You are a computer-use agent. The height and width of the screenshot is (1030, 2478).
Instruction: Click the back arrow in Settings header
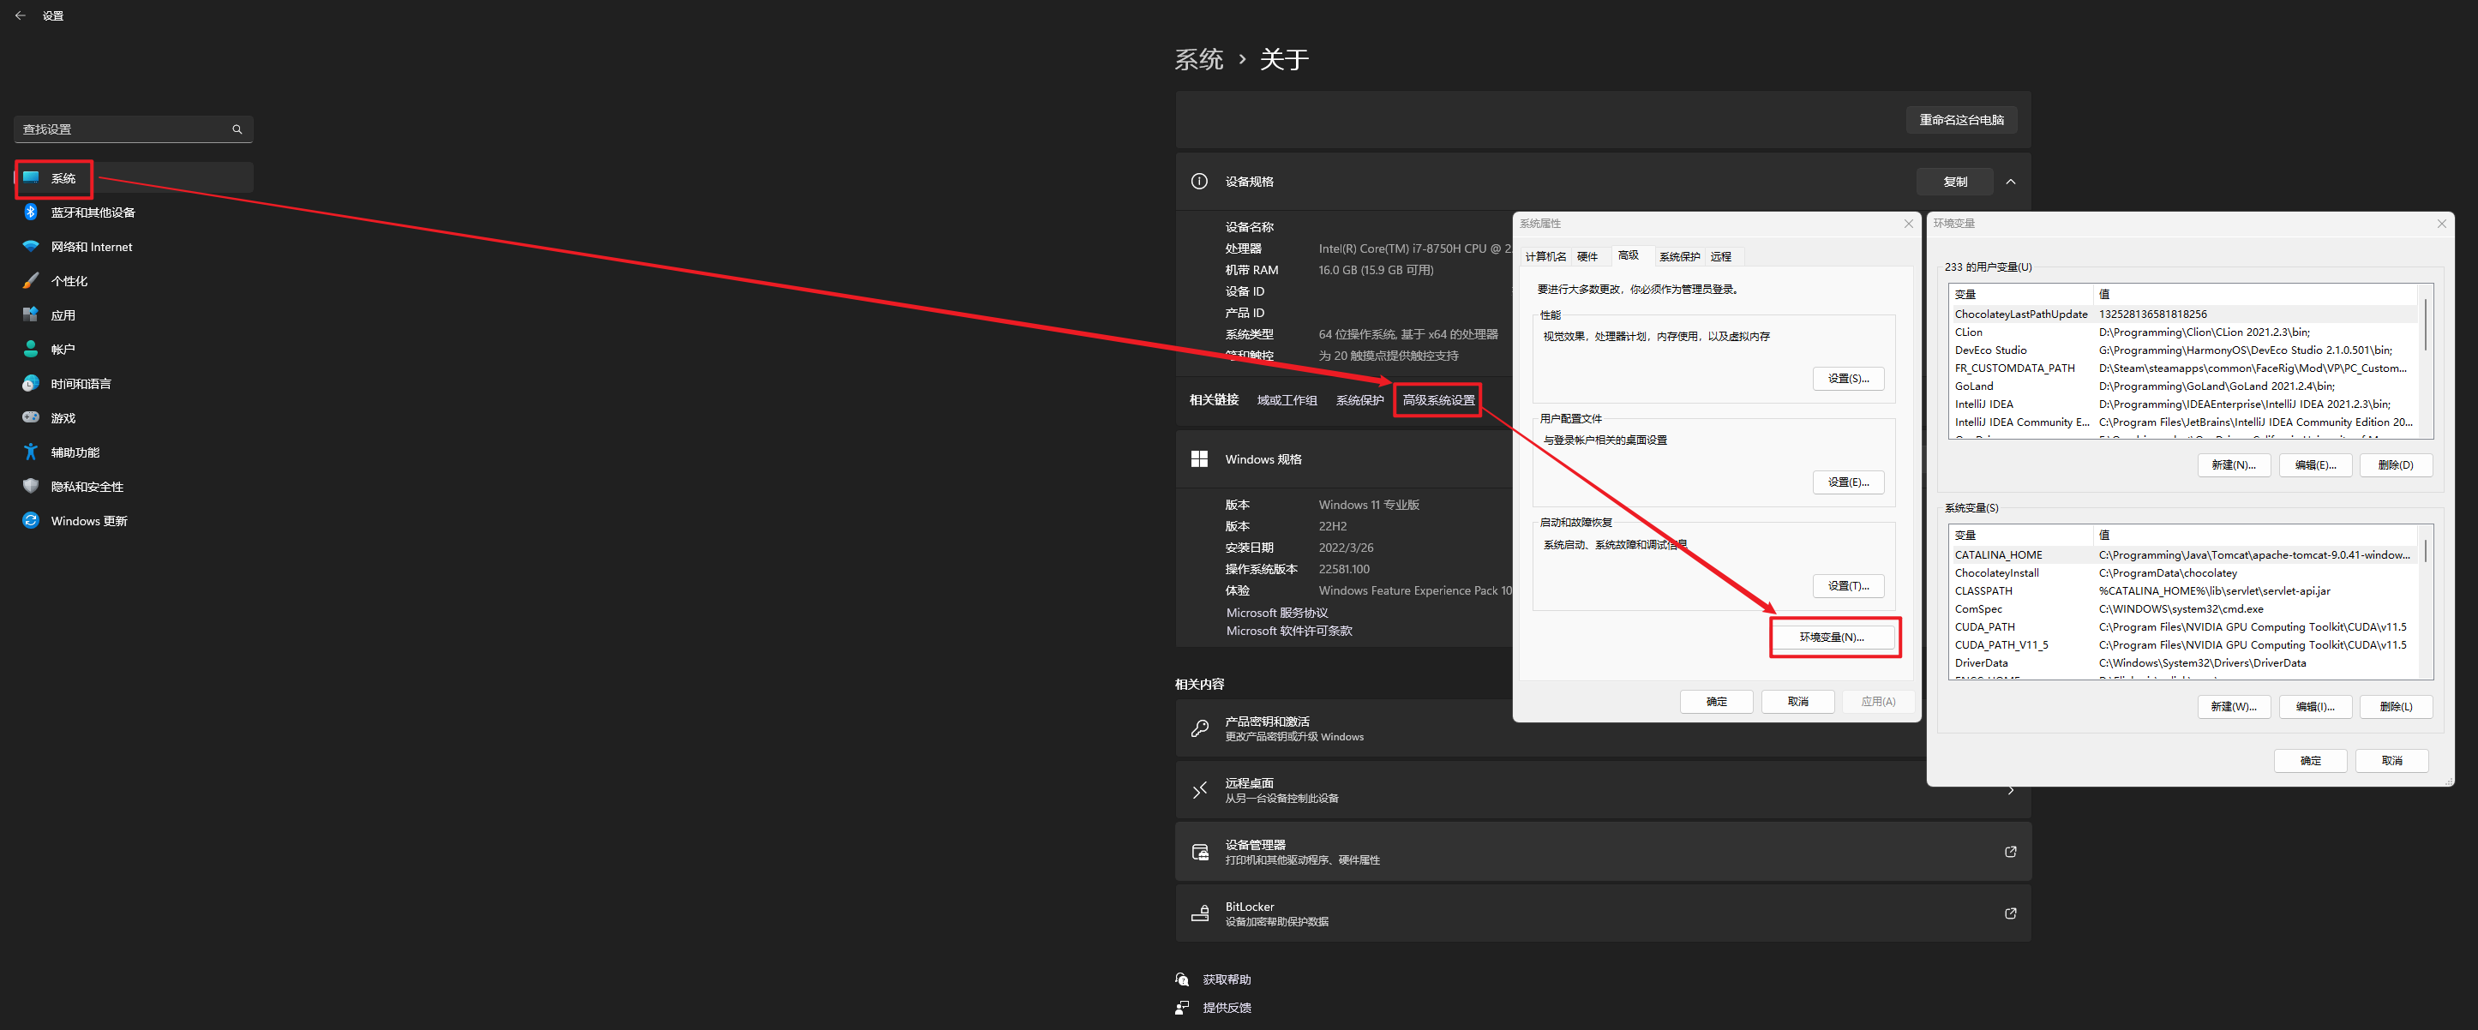coord(21,15)
